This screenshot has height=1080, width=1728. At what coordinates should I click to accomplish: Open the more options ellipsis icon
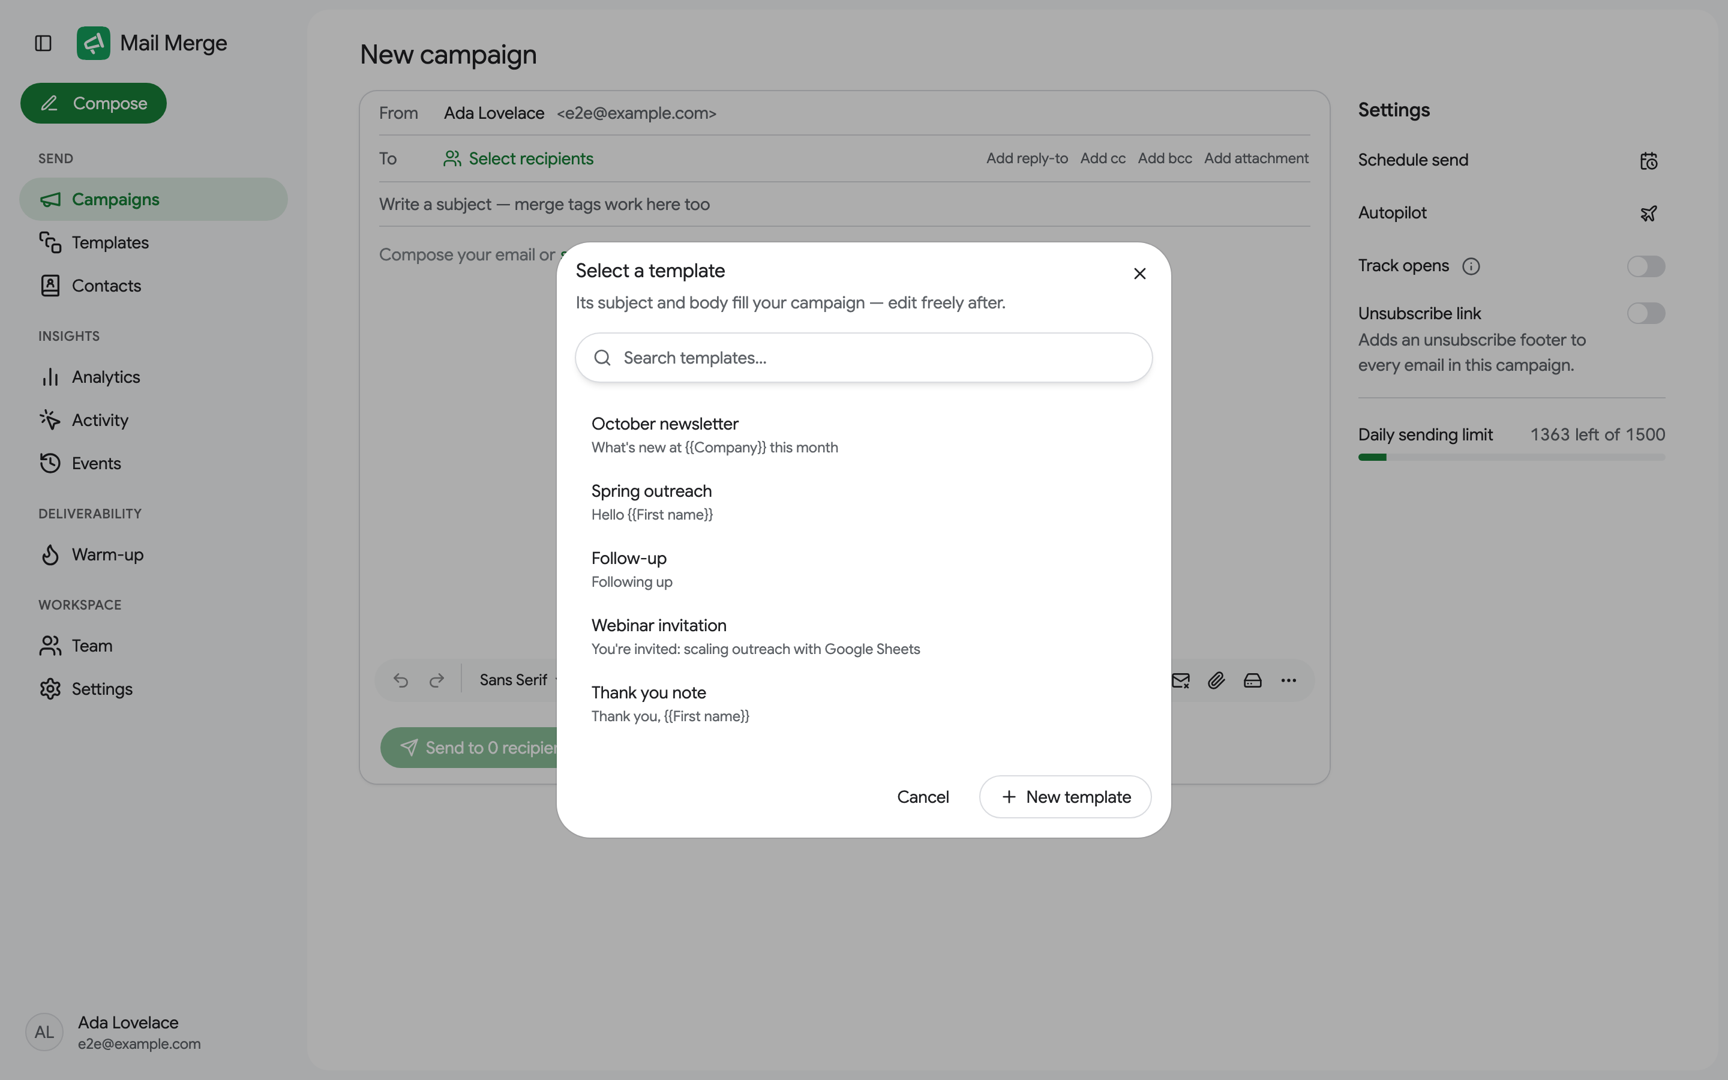tap(1288, 681)
